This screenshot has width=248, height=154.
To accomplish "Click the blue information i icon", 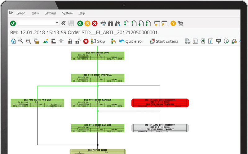I will (x=211, y=41).
